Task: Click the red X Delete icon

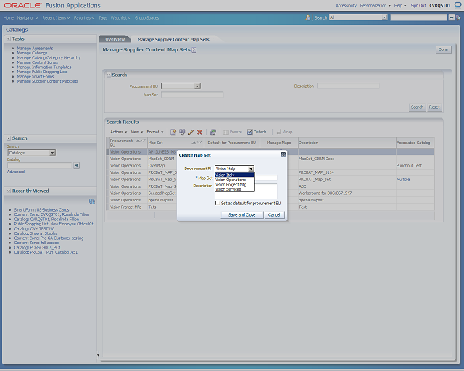Action: pos(199,132)
